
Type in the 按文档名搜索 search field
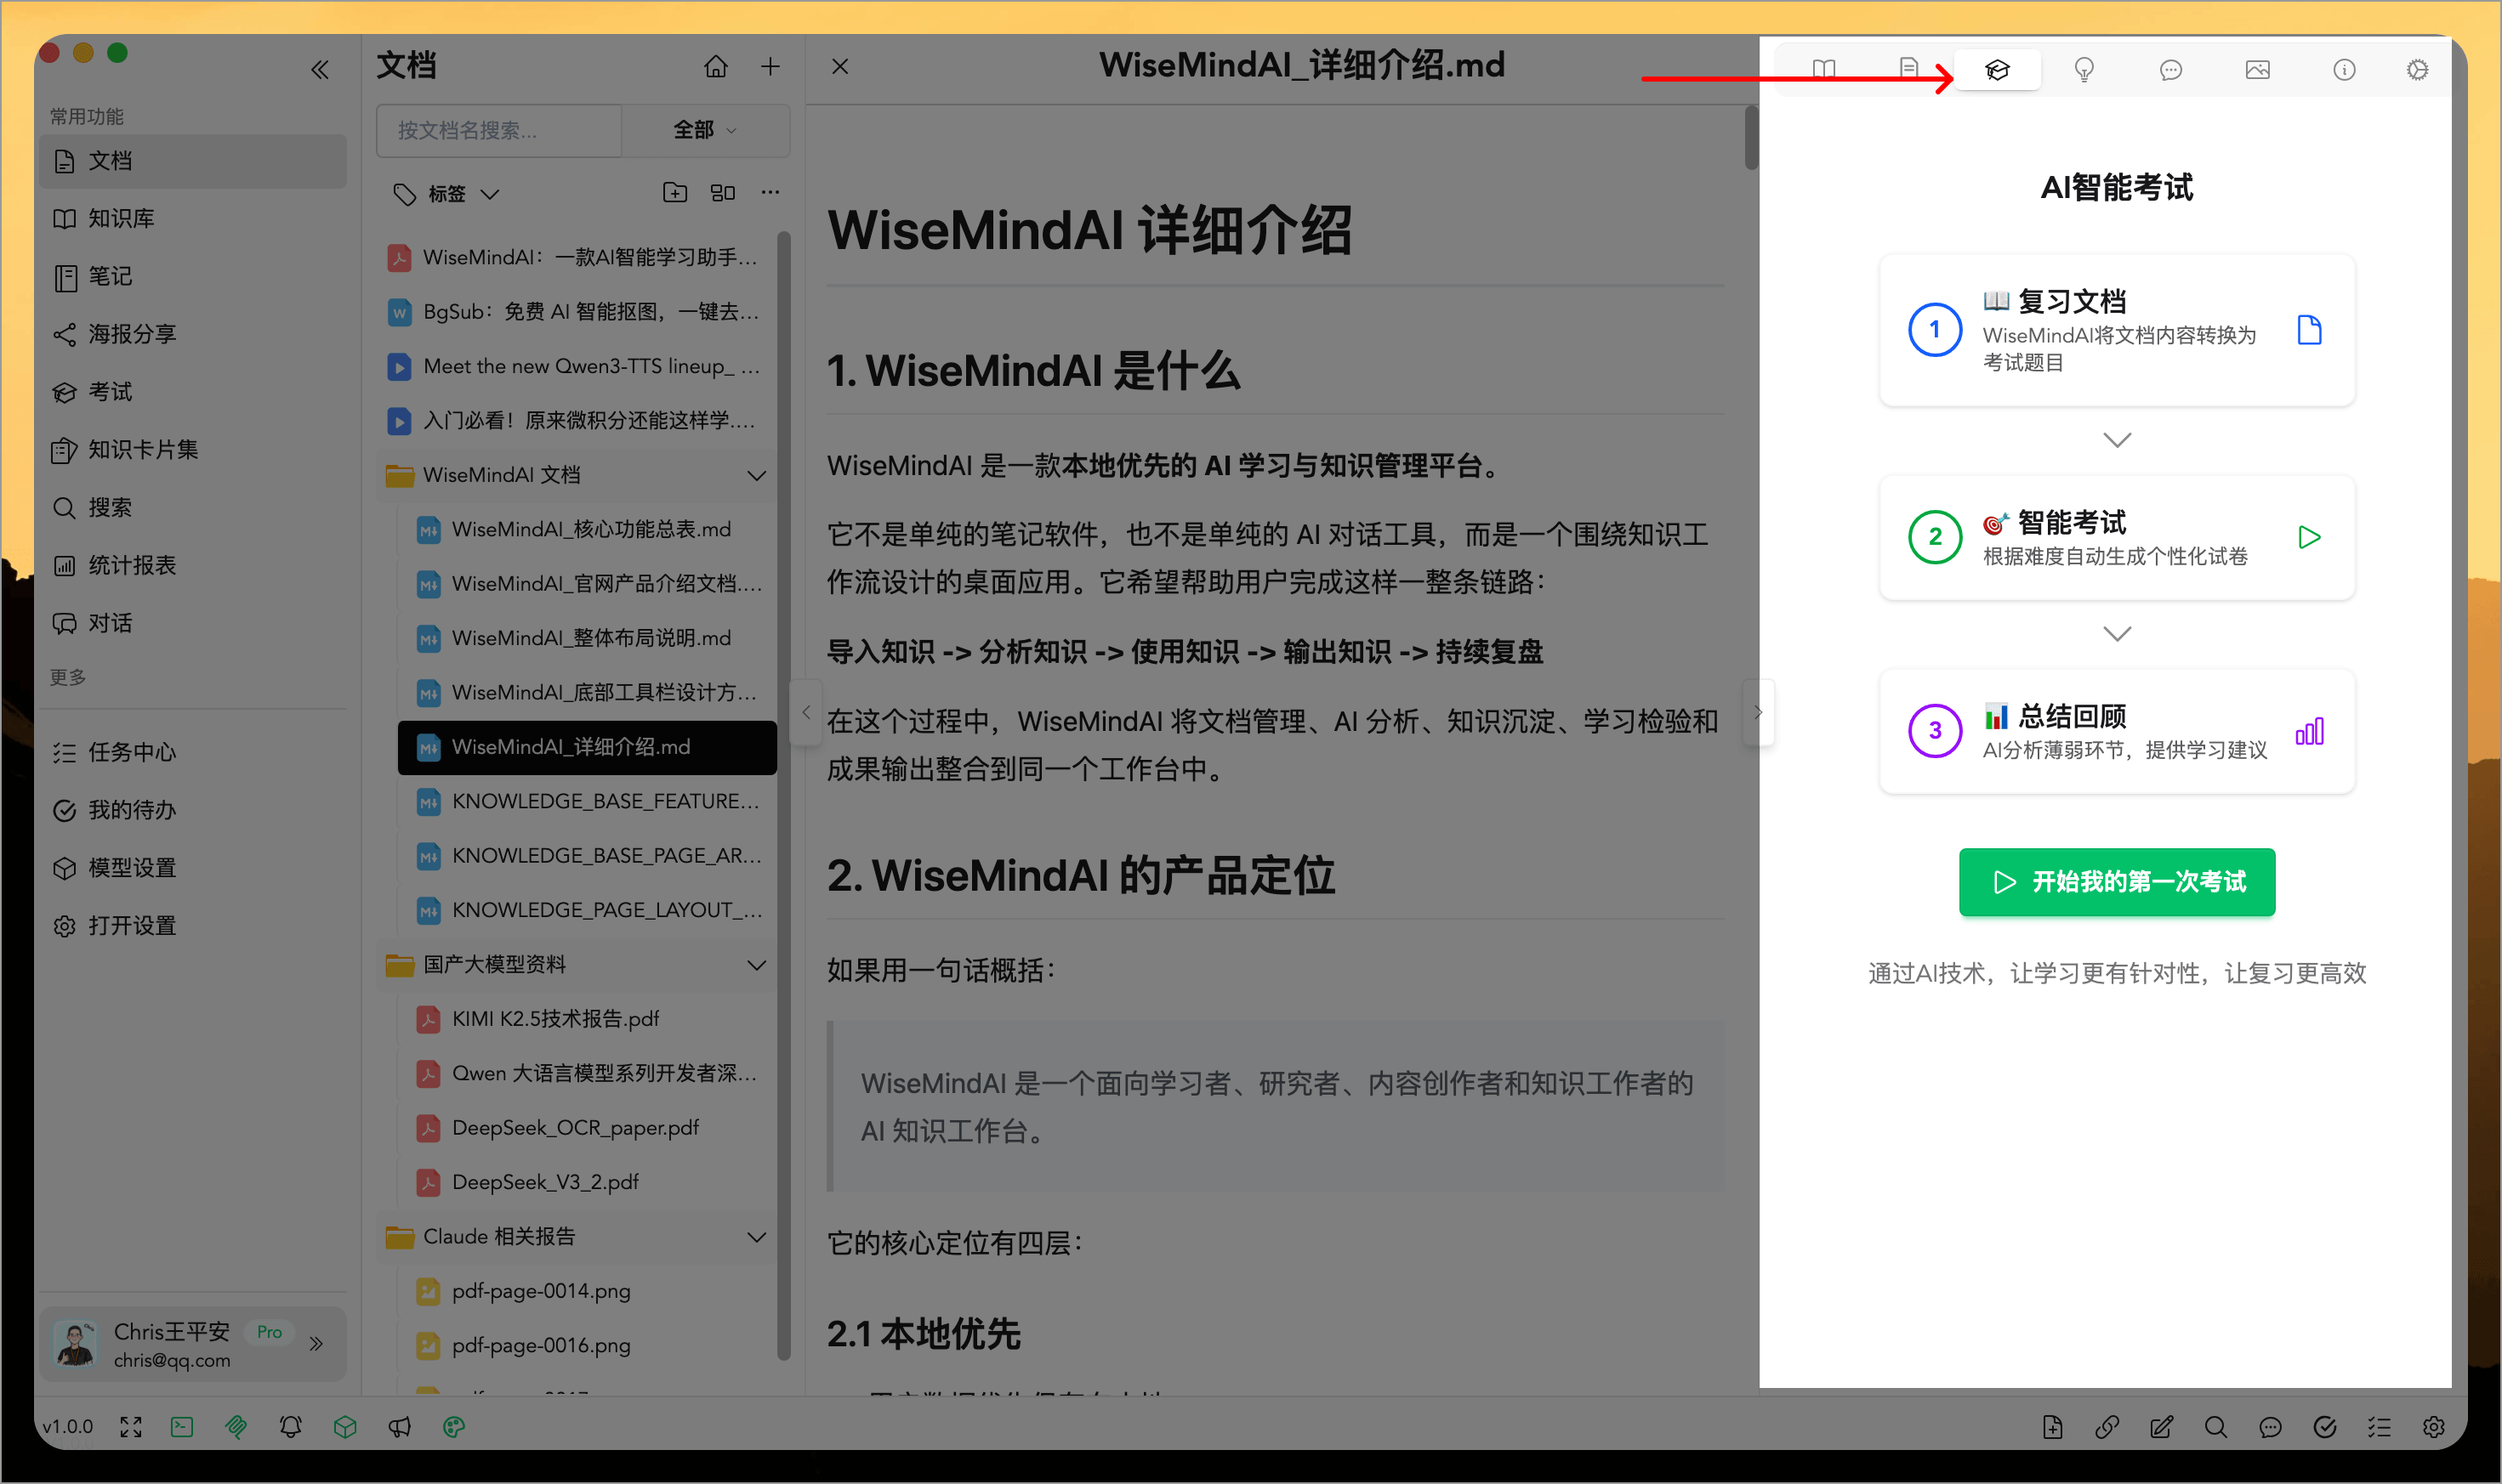(498, 130)
